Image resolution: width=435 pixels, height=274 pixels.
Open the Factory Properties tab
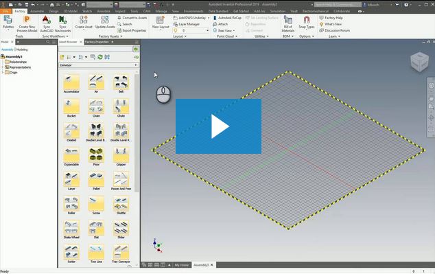[x=97, y=42]
